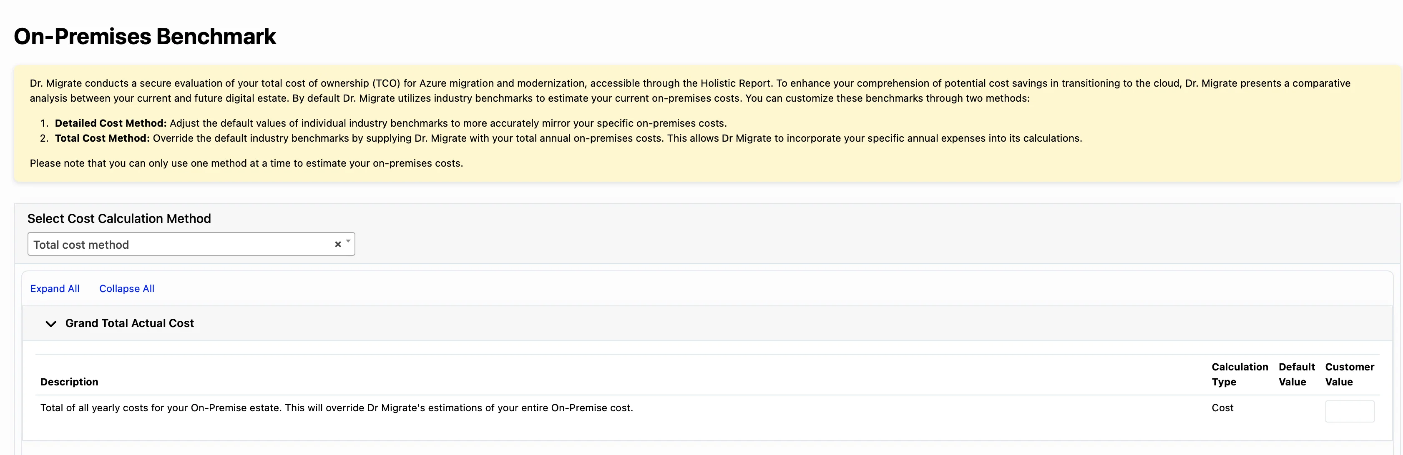The height and width of the screenshot is (455, 1403).
Task: Click the Customer Value input field
Action: [x=1349, y=412]
